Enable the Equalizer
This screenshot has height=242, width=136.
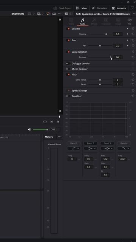click(x=68, y=96)
